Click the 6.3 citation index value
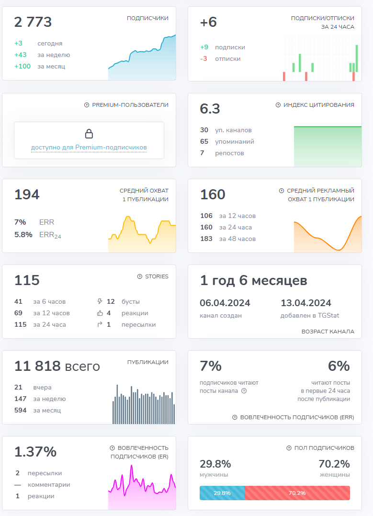 pyautogui.click(x=210, y=109)
